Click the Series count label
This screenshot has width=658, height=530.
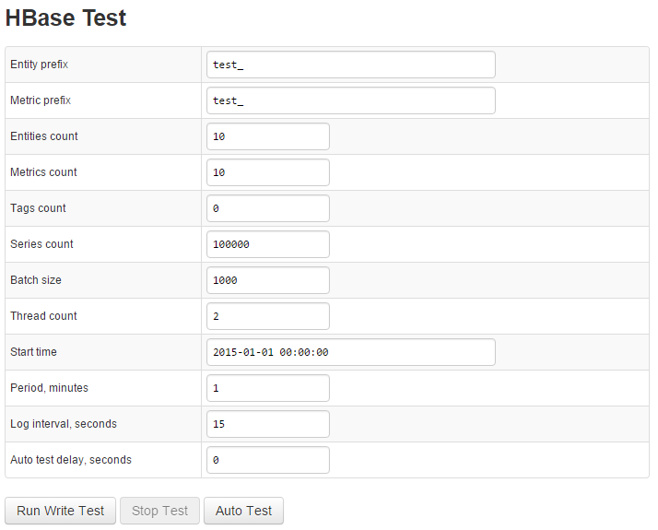tap(41, 244)
